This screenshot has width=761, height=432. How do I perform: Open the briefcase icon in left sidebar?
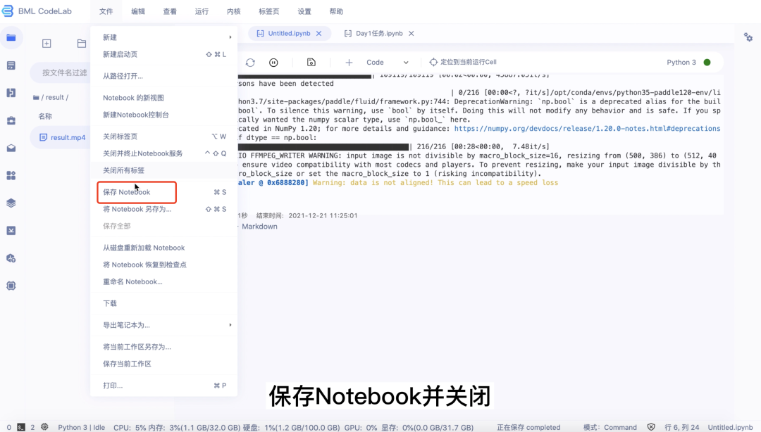[x=11, y=120]
